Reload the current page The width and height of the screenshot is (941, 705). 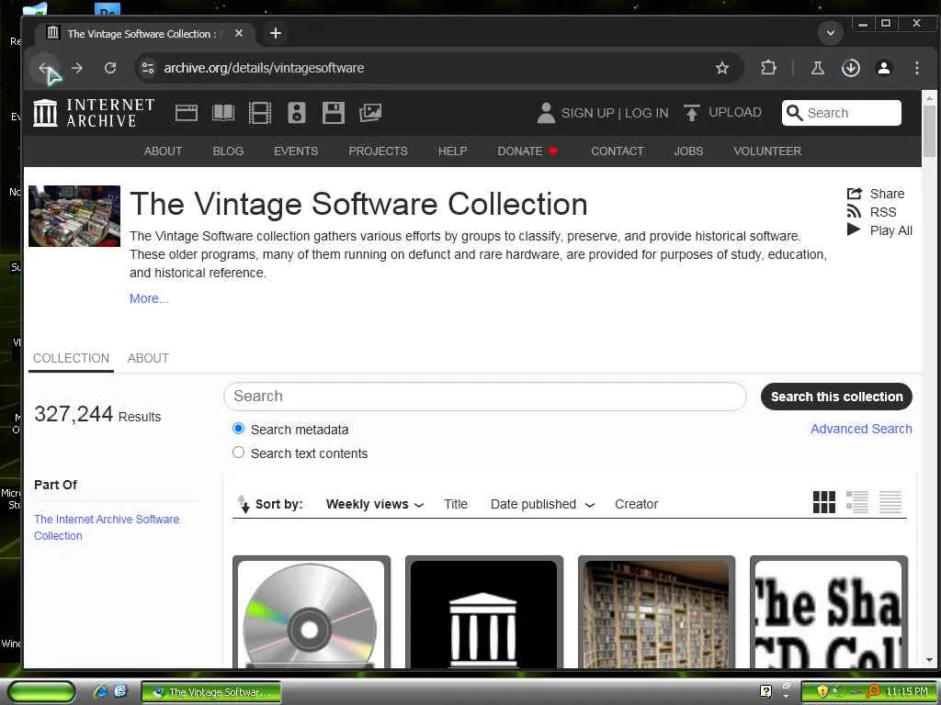tap(110, 68)
